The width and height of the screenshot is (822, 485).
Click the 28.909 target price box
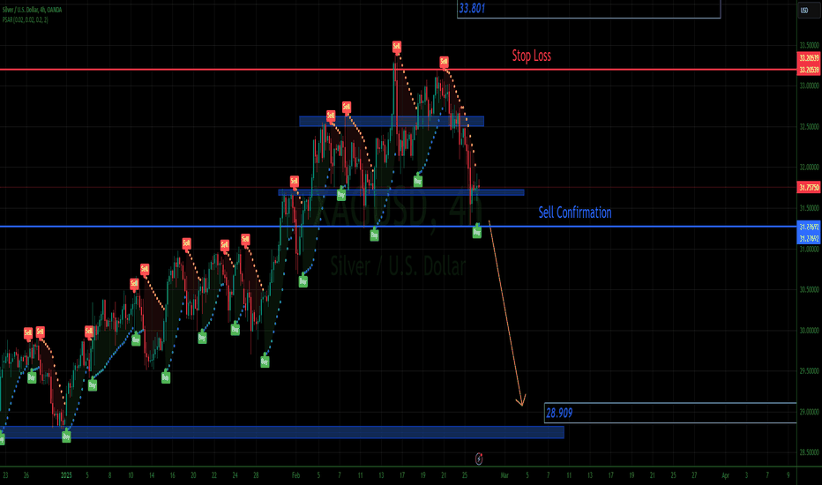click(670, 414)
